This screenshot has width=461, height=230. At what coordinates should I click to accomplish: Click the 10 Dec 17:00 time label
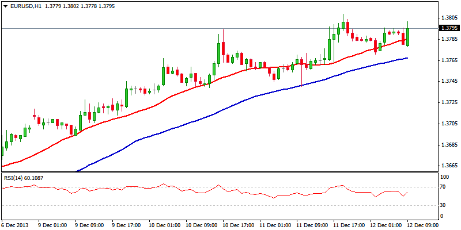pyautogui.click(x=238, y=225)
